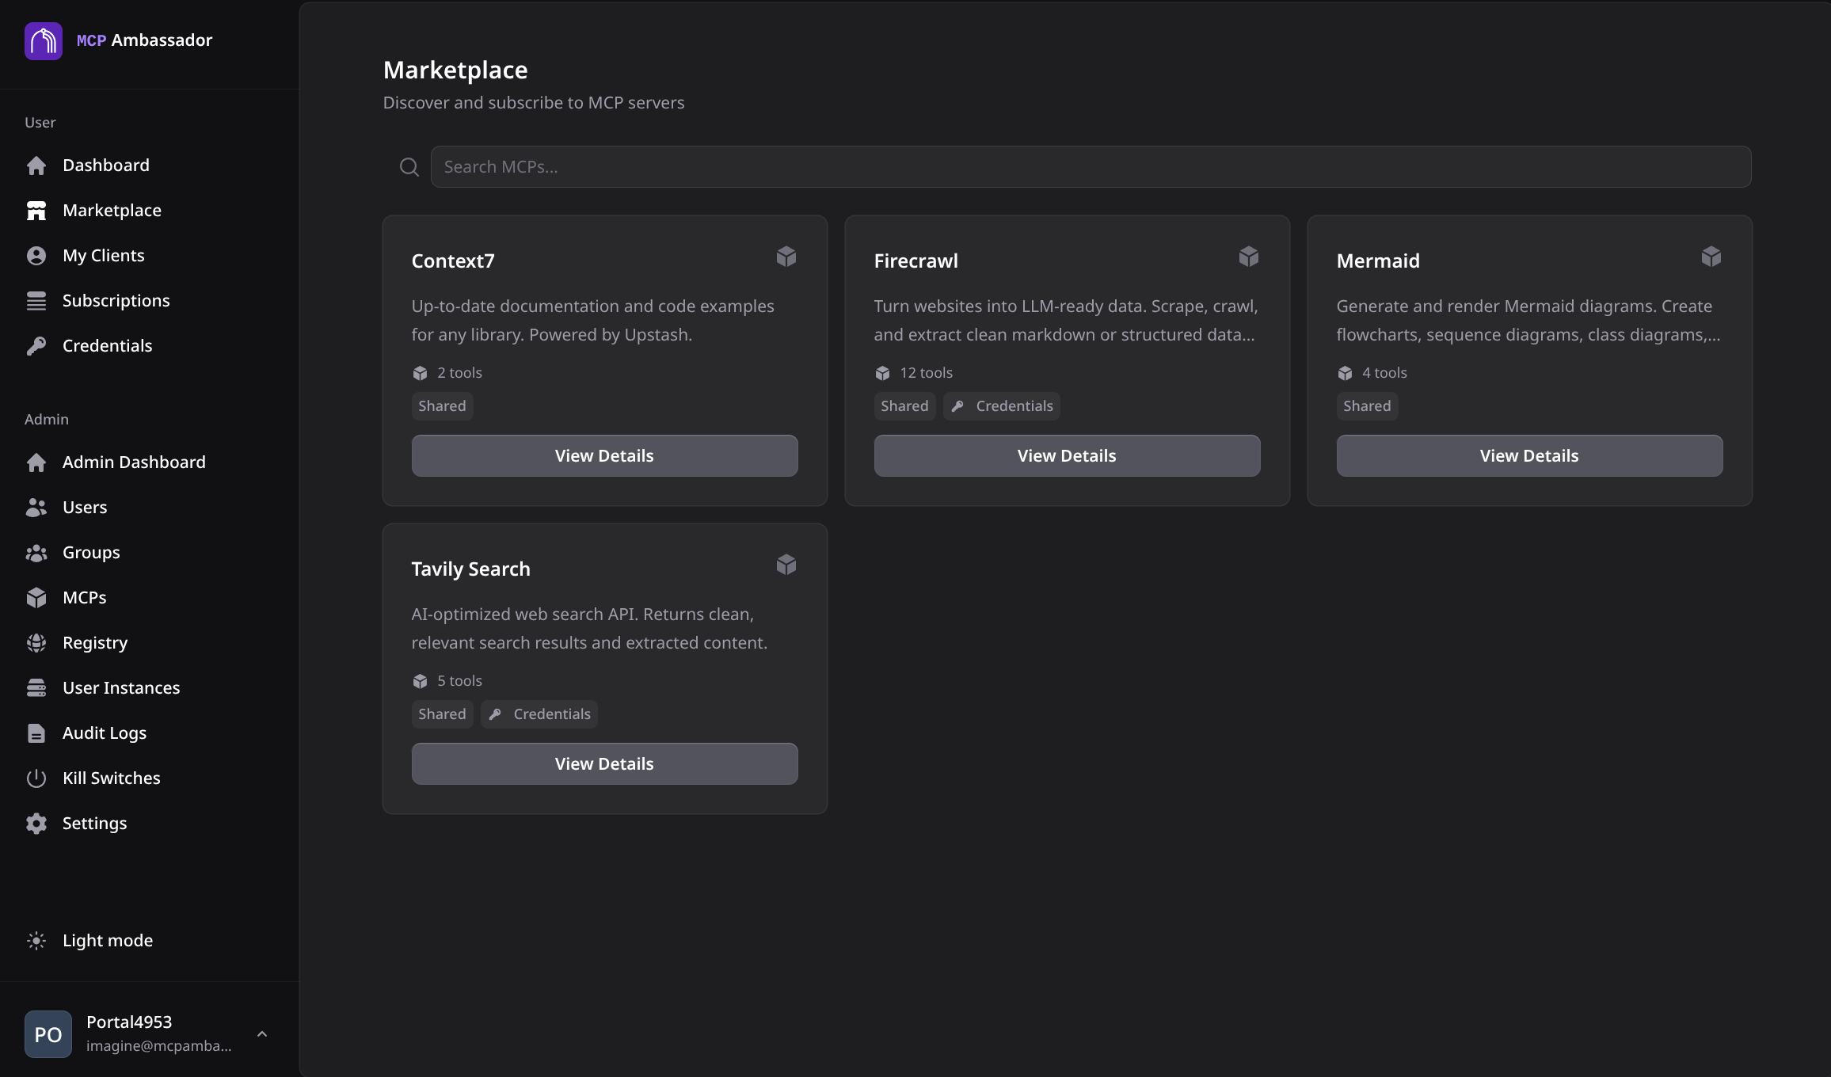The image size is (1831, 1077).
Task: Click the Credentials tag on Firecrawl card
Action: click(1002, 406)
